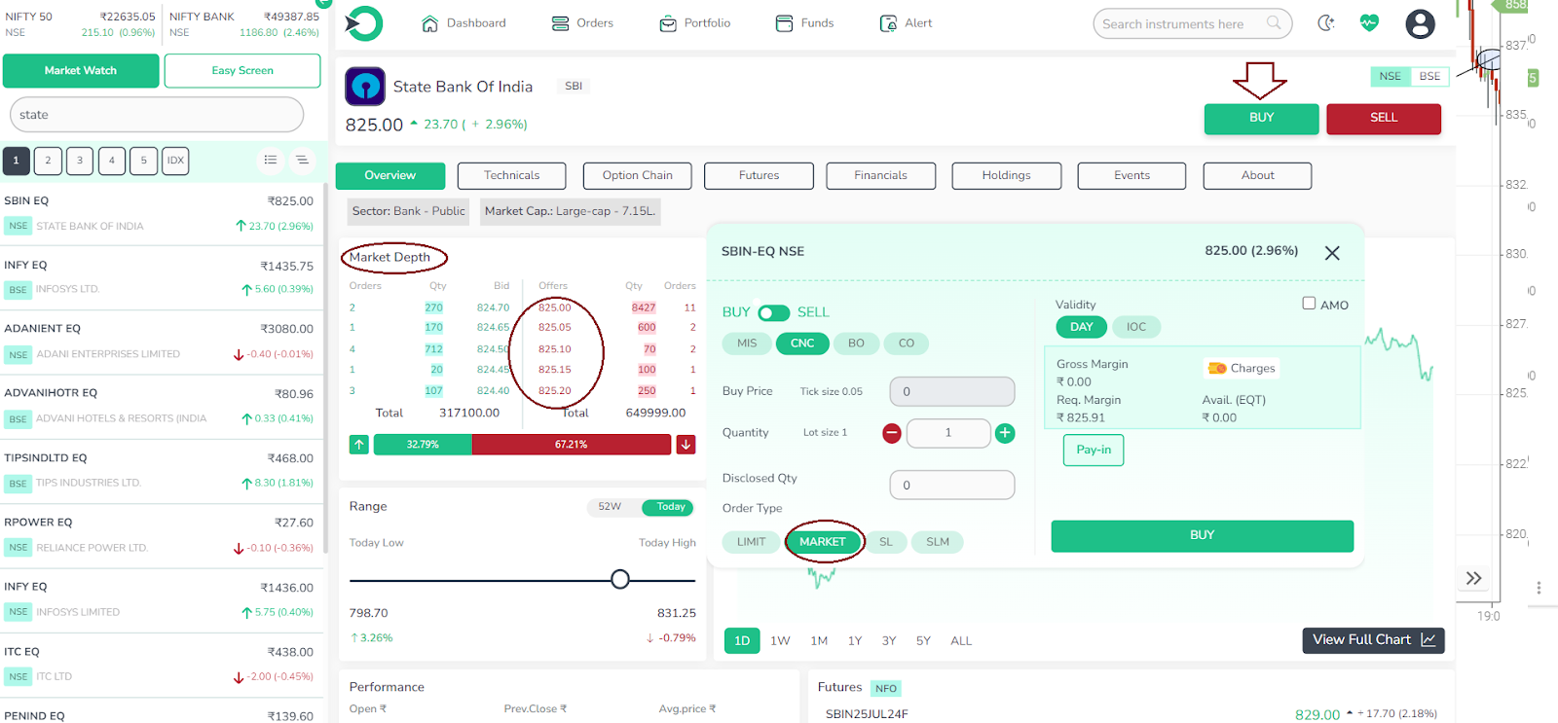The height and width of the screenshot is (723, 1558).
Task: Select watchlist number 3
Action: click(80, 161)
